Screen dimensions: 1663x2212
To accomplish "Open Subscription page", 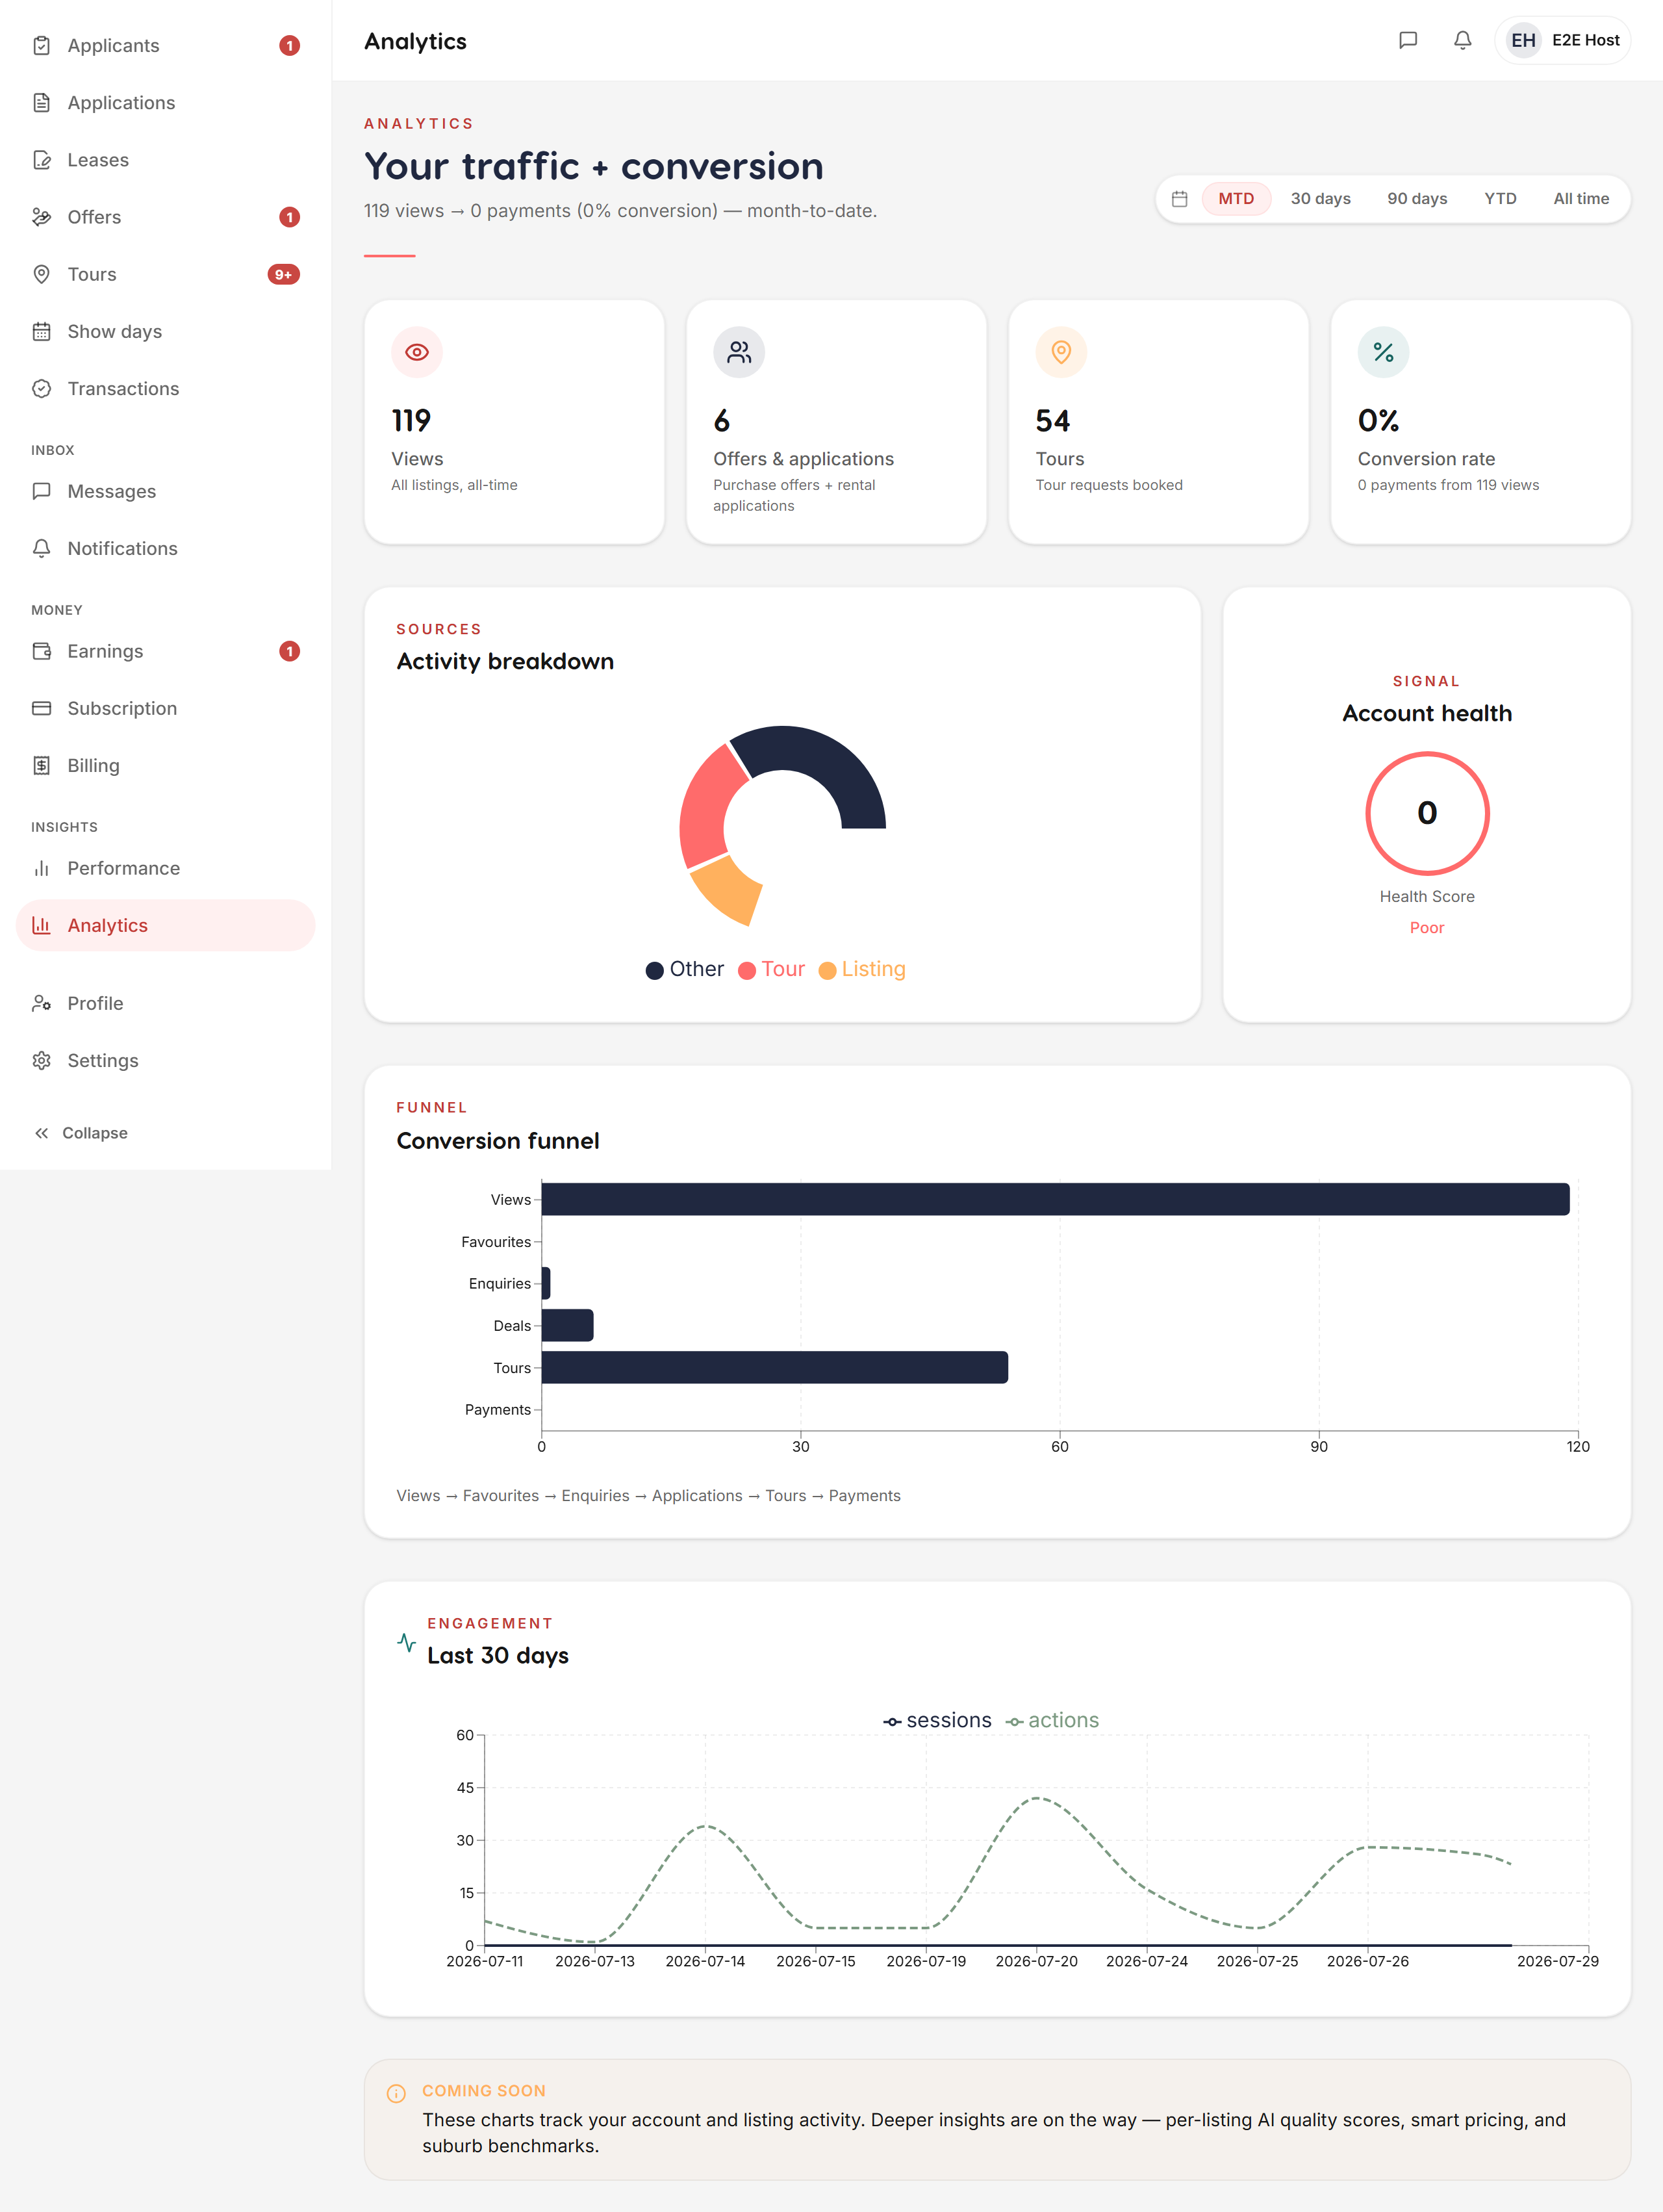I will coord(166,708).
